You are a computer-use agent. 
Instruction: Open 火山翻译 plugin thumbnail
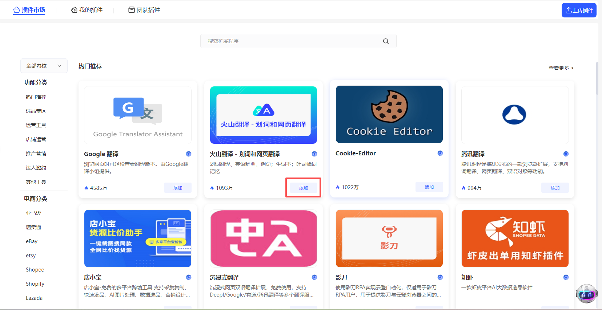point(264,115)
